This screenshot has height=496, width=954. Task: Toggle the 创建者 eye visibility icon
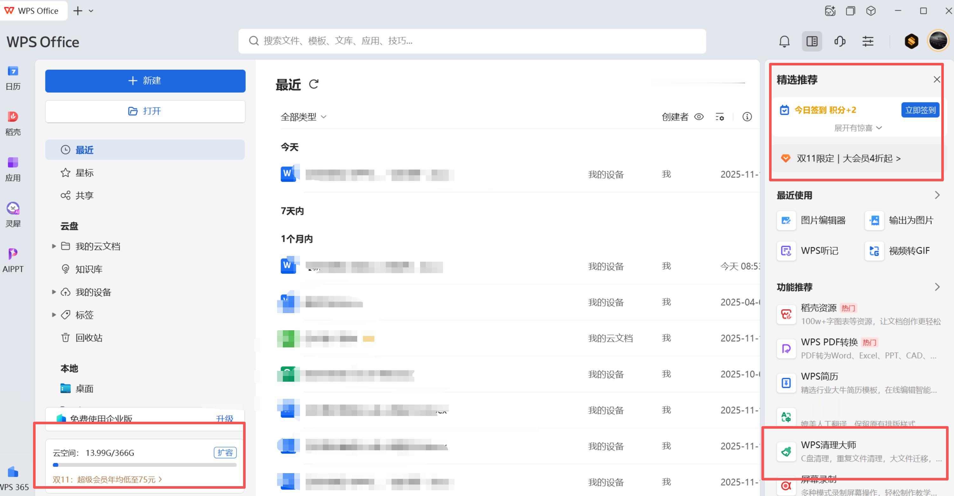point(698,117)
